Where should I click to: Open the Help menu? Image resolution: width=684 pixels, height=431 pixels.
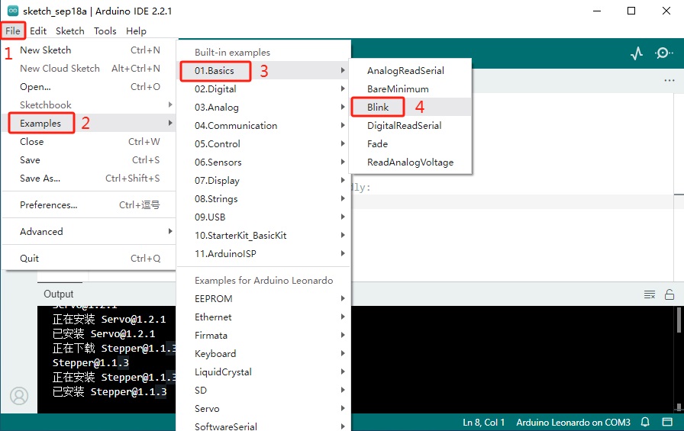(136, 31)
